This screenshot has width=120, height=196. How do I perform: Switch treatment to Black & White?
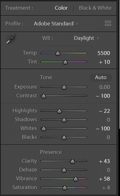95,8
